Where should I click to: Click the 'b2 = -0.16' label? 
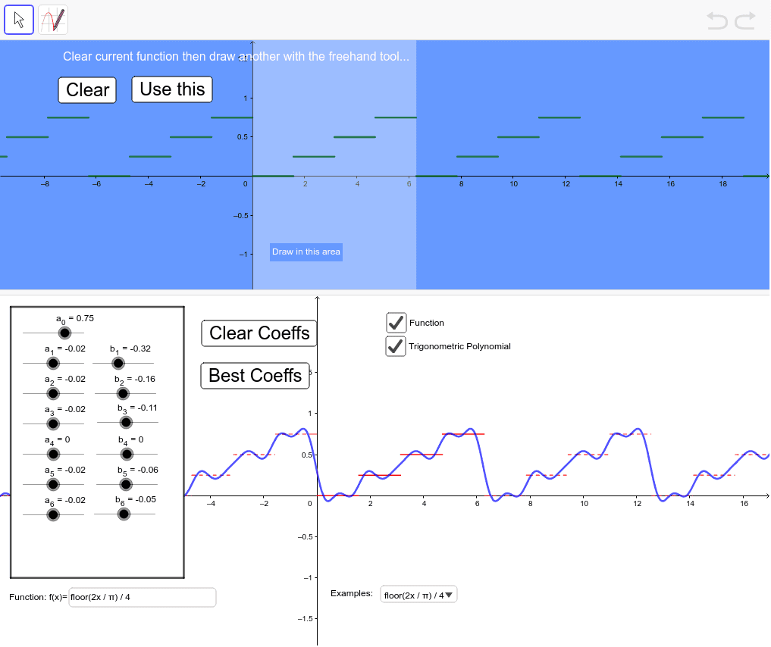(x=135, y=380)
